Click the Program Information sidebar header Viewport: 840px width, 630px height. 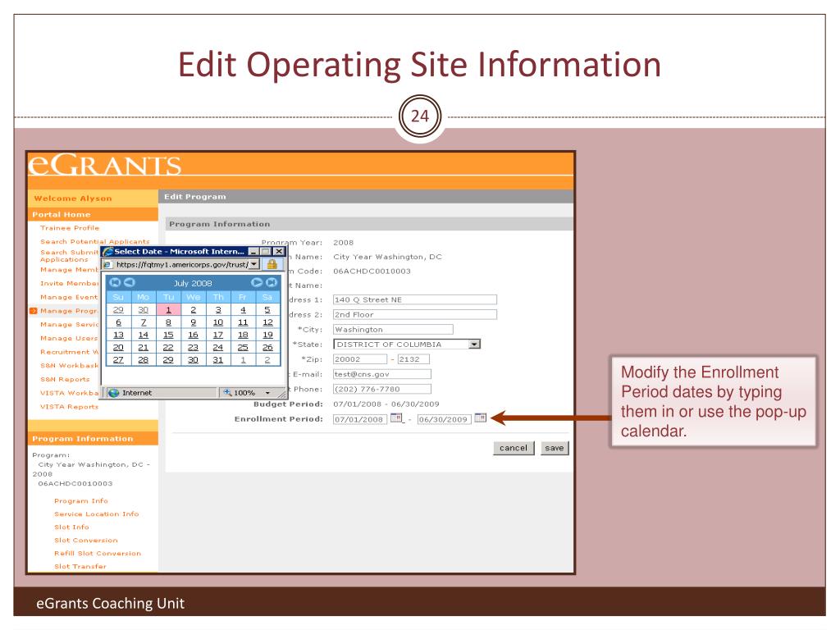tap(93, 438)
